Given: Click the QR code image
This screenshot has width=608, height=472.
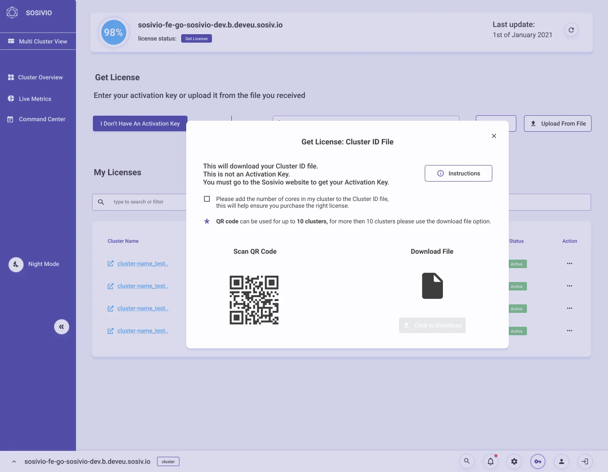Looking at the screenshot, I should pyautogui.click(x=254, y=300).
